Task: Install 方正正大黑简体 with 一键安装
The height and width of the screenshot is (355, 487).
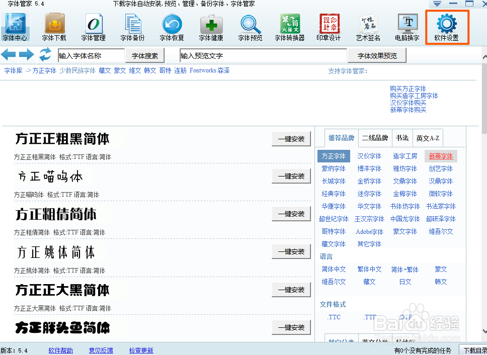Action: pyautogui.click(x=291, y=290)
